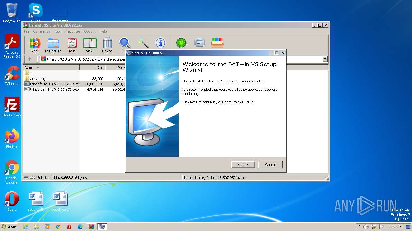Click the Test archive icon
This screenshot has height=231, width=412.
pos(72,45)
